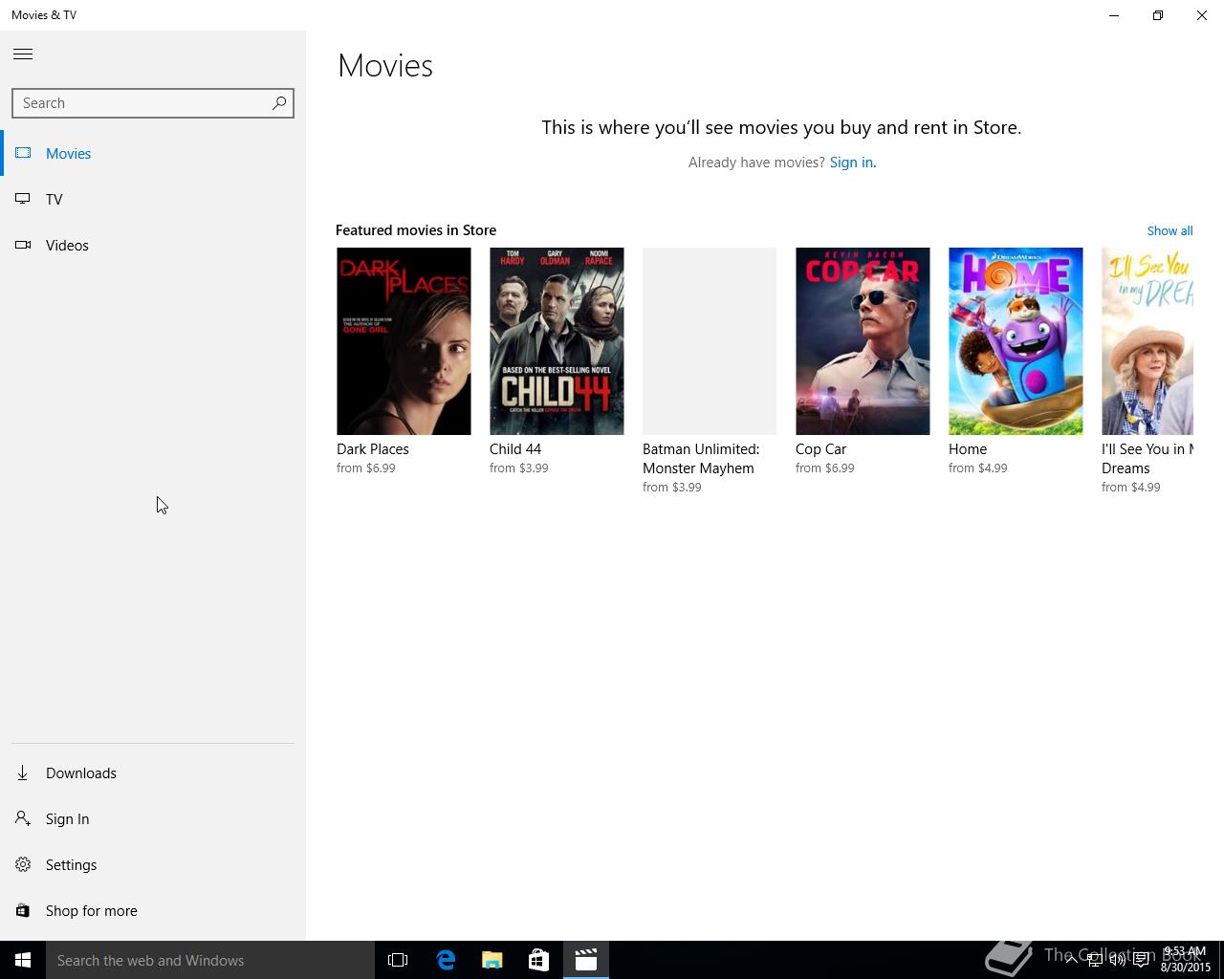Click the Cop Car title text

click(821, 449)
